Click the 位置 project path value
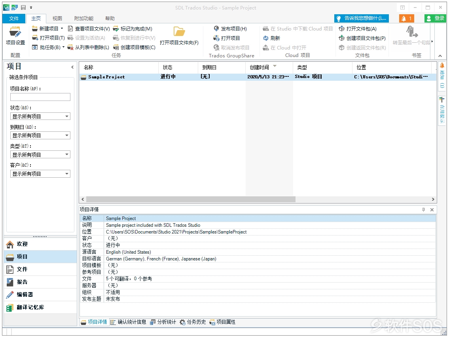The image size is (449, 338). (176, 232)
